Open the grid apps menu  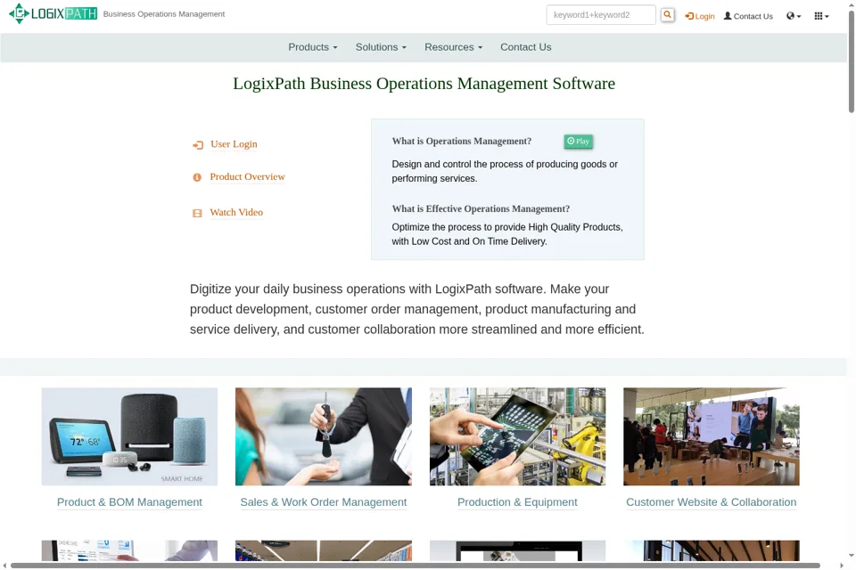pos(821,16)
